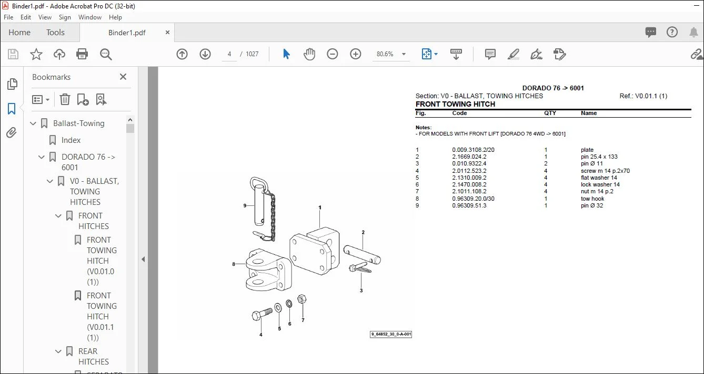The width and height of the screenshot is (704, 374).
Task: Switch to the Tools tab
Action: [x=55, y=33]
